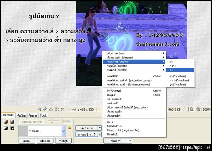Click the magnifier fit-to-window zoom icon
212x151 pixels.
point(192,109)
